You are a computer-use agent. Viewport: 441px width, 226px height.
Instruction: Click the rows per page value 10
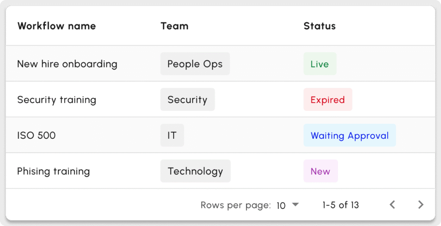pyautogui.click(x=281, y=205)
